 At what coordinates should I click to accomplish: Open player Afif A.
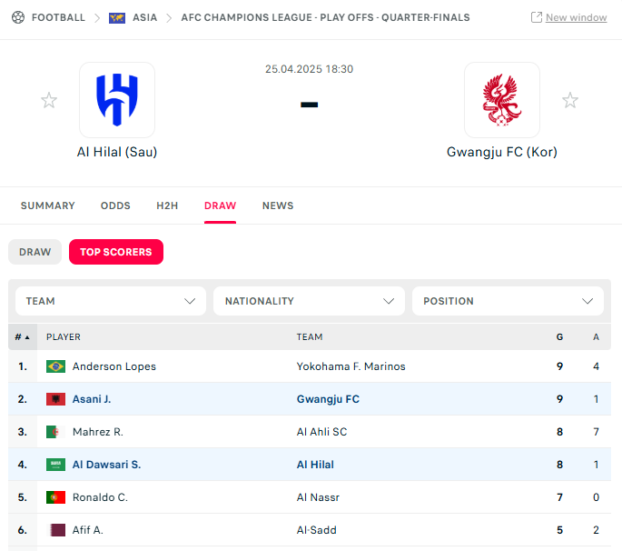pyautogui.click(x=88, y=530)
